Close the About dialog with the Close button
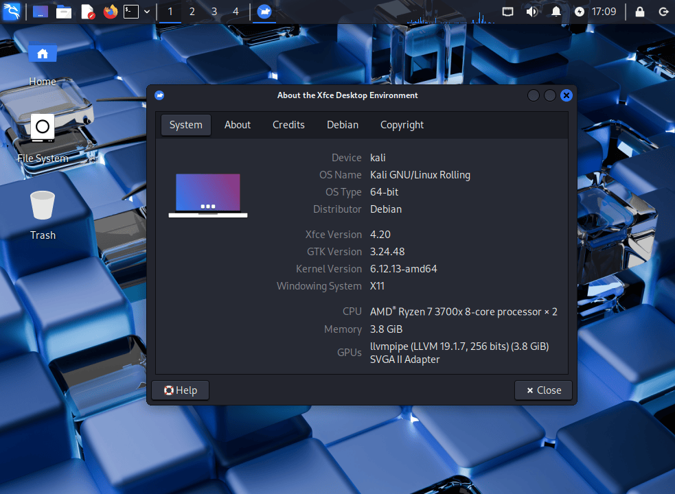The image size is (675, 494). [x=543, y=390]
